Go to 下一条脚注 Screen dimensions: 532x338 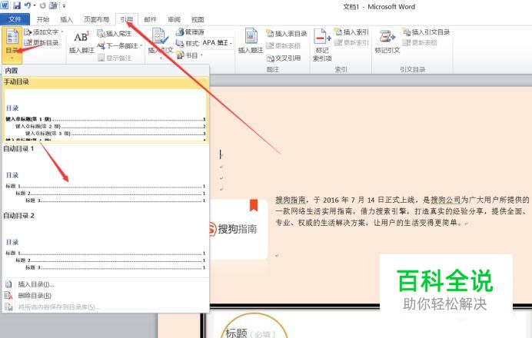pos(118,46)
